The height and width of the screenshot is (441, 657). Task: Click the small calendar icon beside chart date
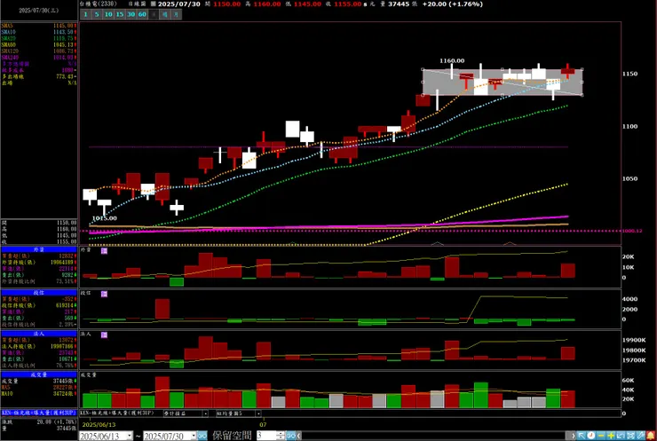tap(154, 4)
